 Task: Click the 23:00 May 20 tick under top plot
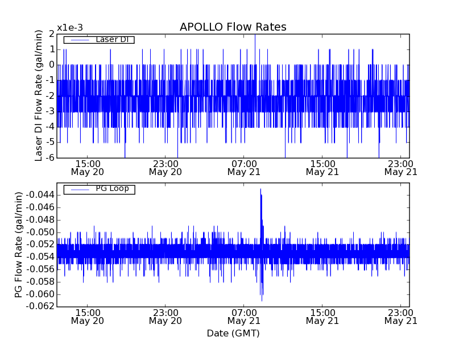(x=165, y=167)
